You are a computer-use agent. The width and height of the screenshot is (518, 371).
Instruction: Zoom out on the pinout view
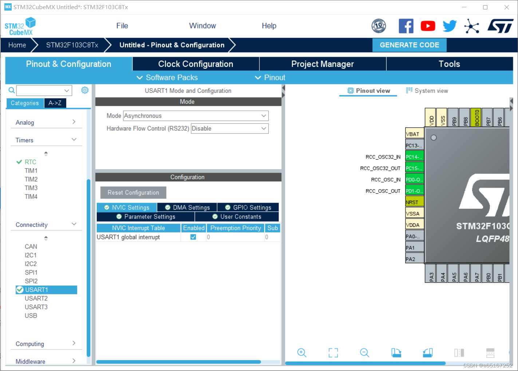coord(364,352)
